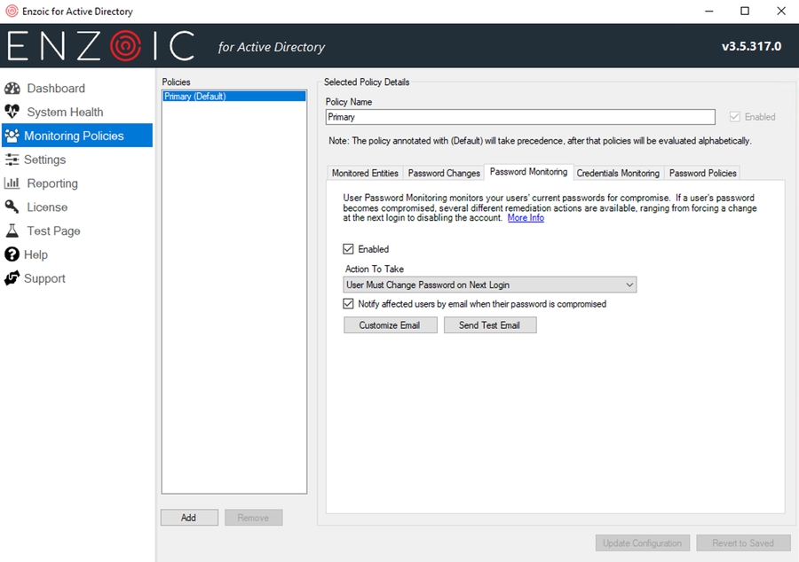Click the System Health heart icon
Screen dimensions: 799x562
[12, 113]
